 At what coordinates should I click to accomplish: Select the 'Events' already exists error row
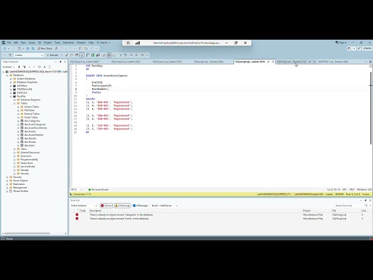click(x=220, y=218)
